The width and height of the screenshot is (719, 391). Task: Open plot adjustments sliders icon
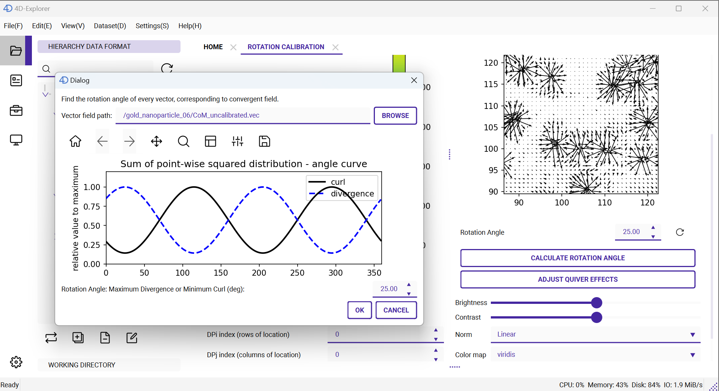click(238, 141)
